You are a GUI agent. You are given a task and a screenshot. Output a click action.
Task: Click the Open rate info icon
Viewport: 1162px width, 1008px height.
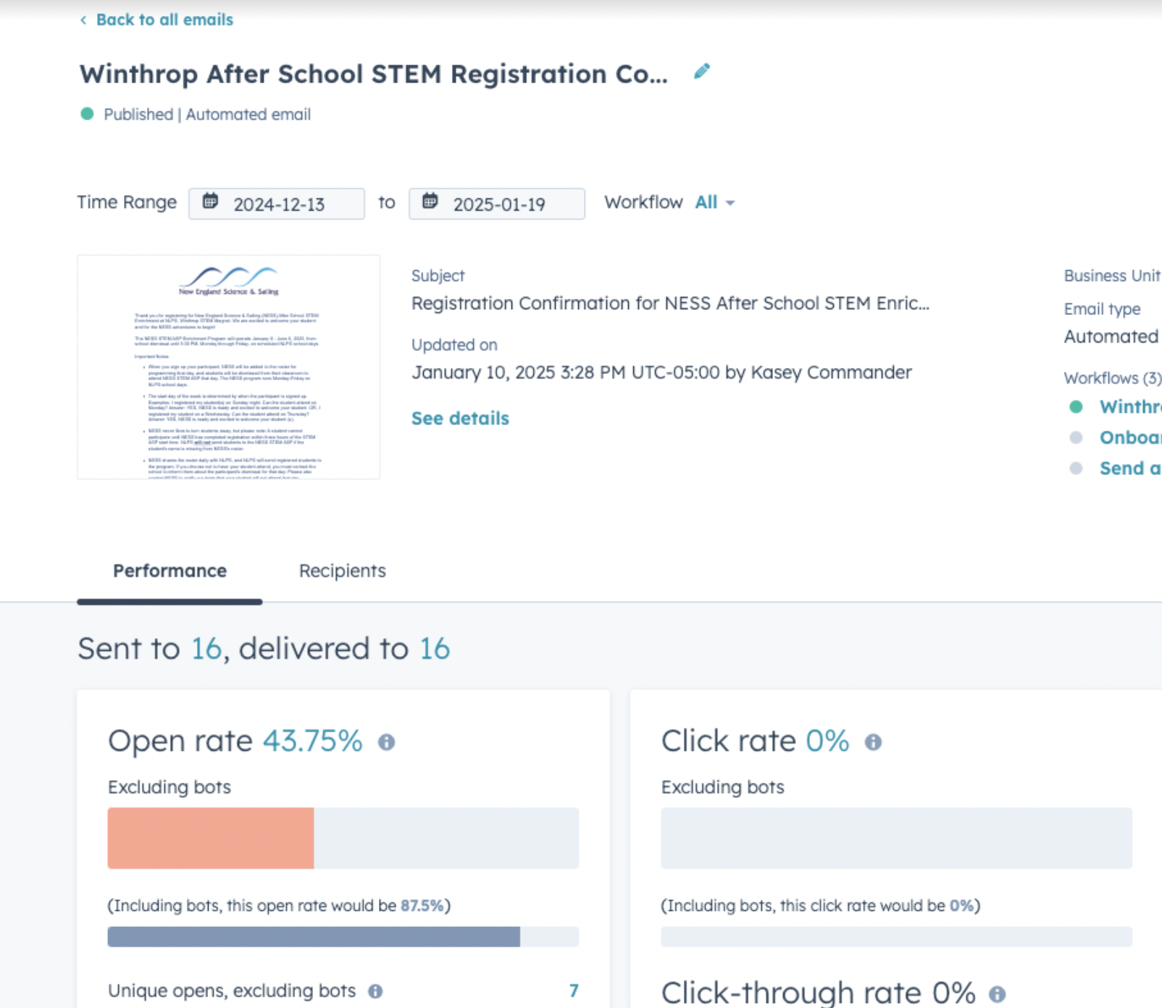point(387,742)
